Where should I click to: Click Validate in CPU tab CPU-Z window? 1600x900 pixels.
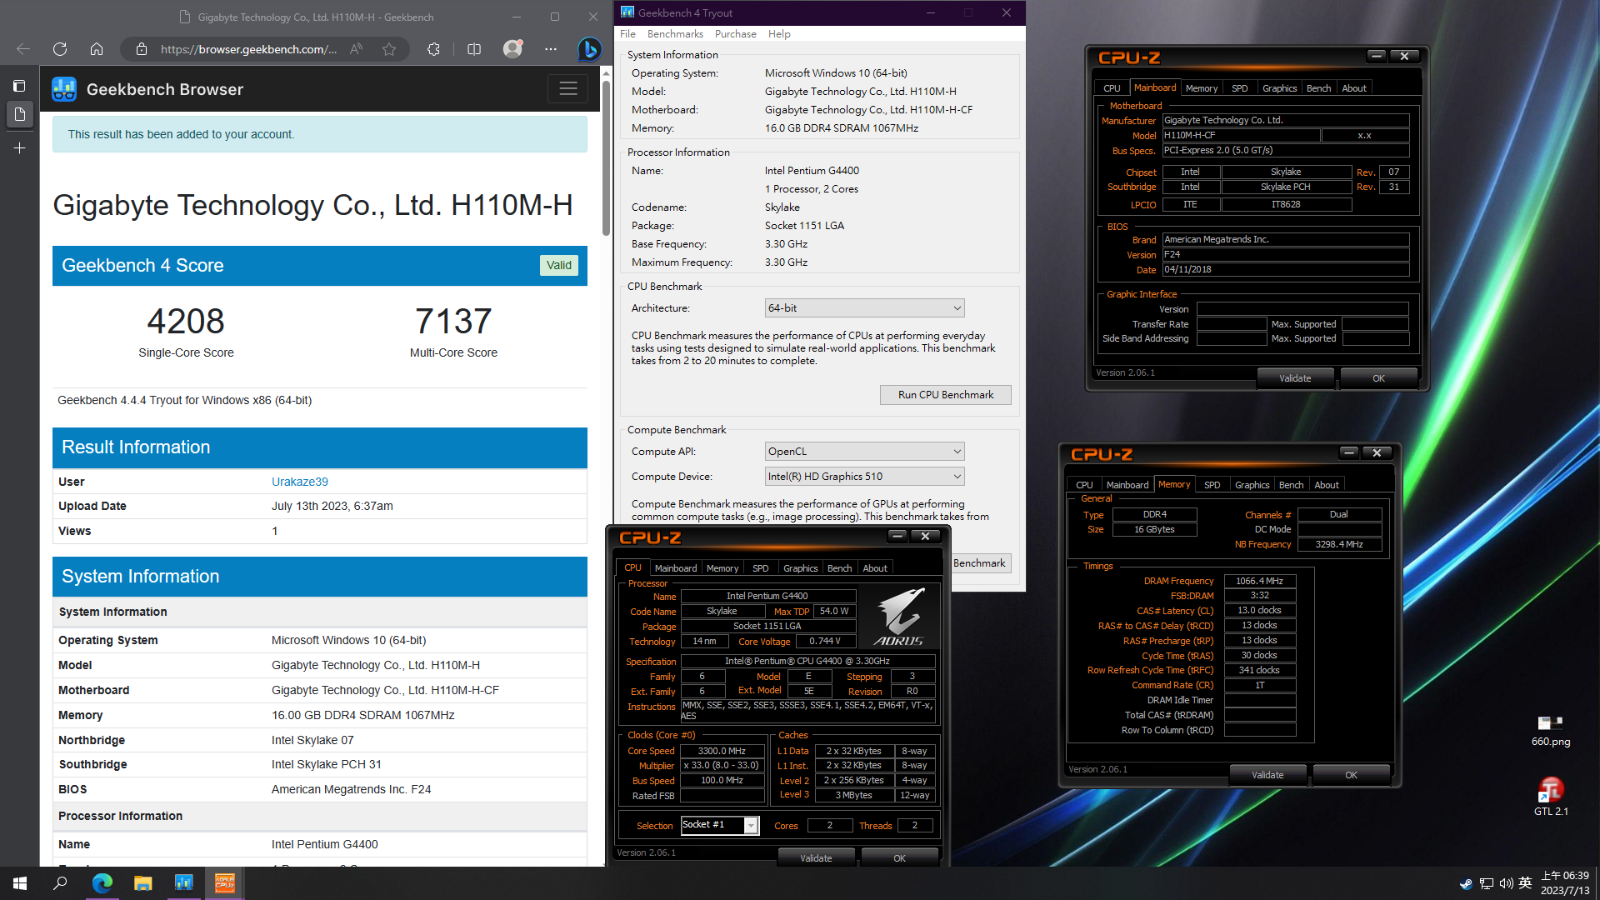[816, 858]
